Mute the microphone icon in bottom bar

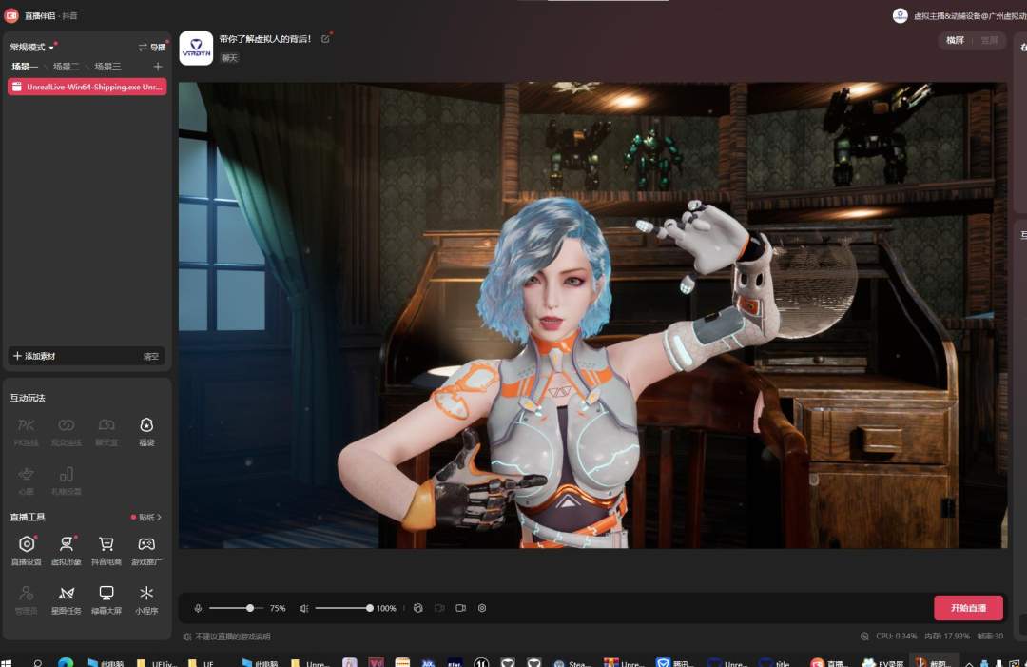(x=198, y=608)
